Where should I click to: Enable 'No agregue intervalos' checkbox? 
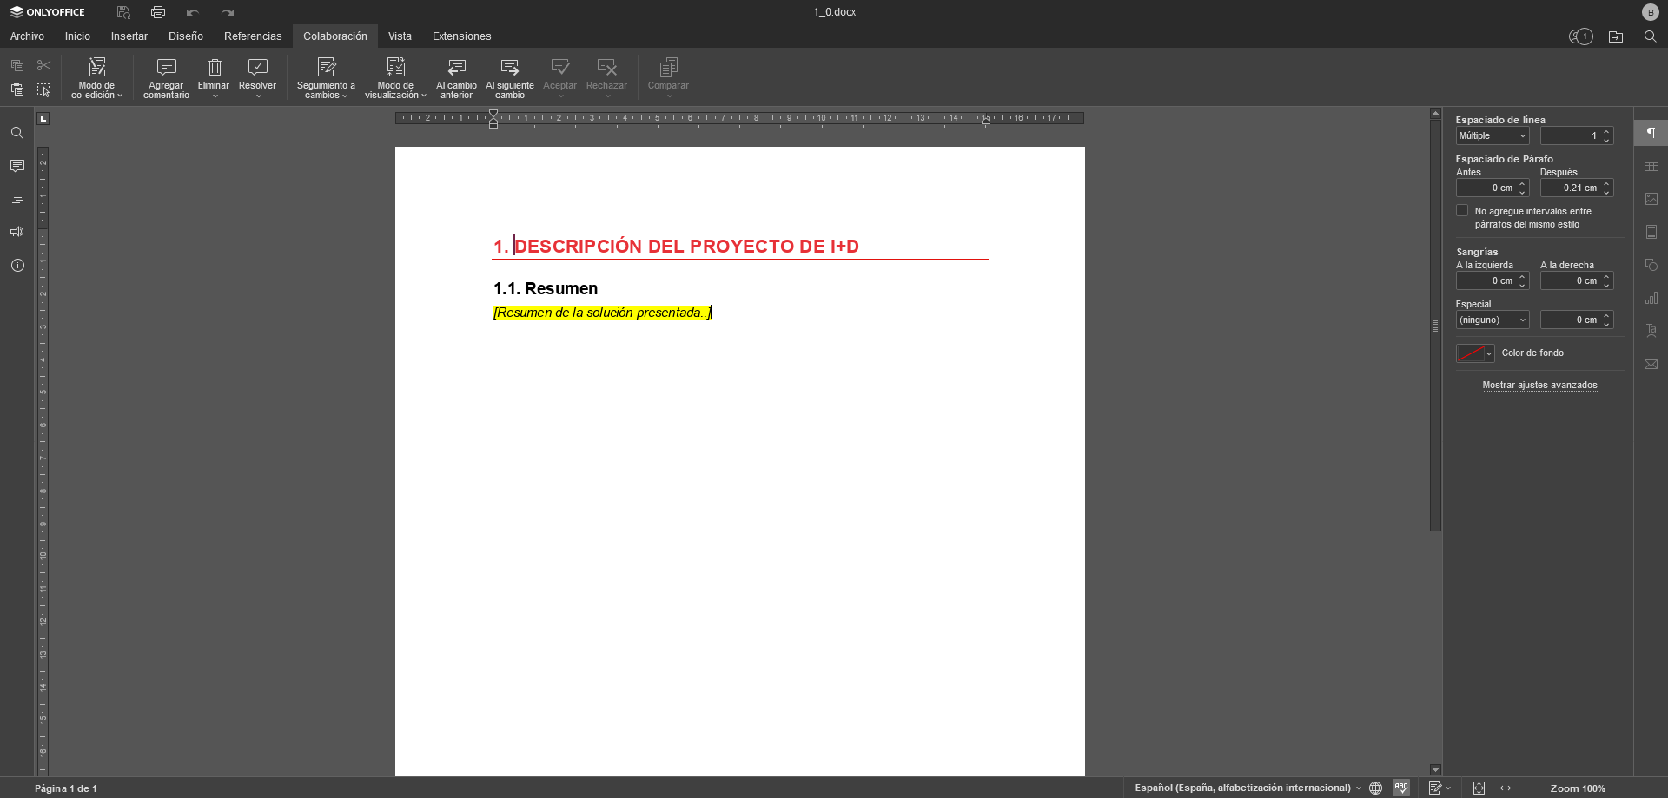pyautogui.click(x=1463, y=211)
